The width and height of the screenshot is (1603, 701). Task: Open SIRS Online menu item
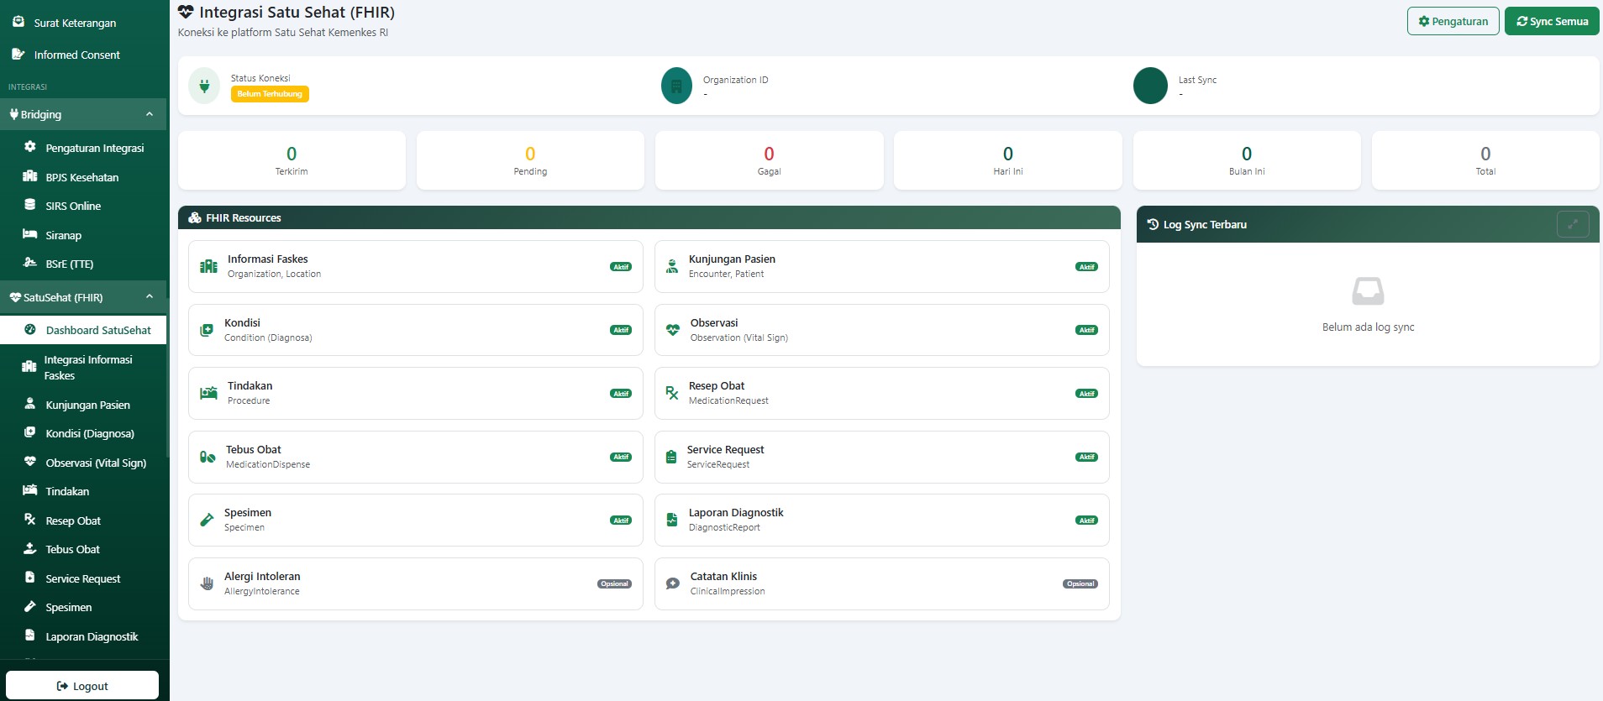point(84,206)
